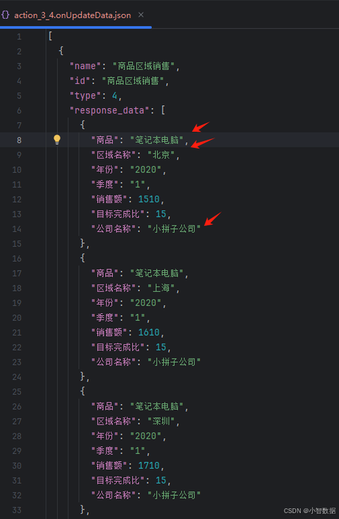This screenshot has width=339, height=519.
Task: Click the "type" key on line 5
Action: click(85, 96)
